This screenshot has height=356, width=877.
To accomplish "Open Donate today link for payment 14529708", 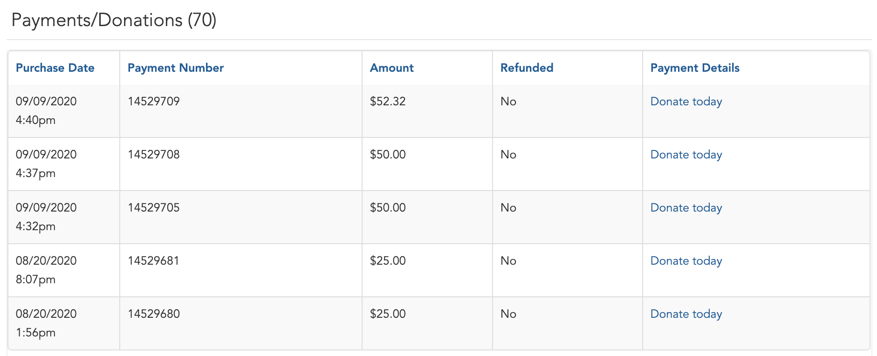I will click(686, 155).
